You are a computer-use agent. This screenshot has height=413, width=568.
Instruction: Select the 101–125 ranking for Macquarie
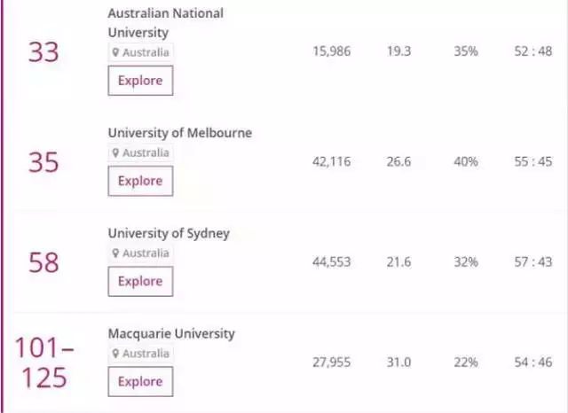44,362
